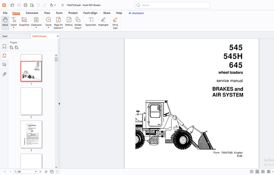Click the first thumbnail size icon in Pages panel
Viewport: 274px width, 175px height.
(x=11, y=48)
